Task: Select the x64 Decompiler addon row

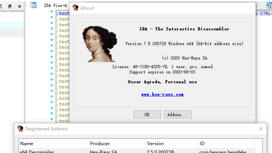Action: click(137, 151)
